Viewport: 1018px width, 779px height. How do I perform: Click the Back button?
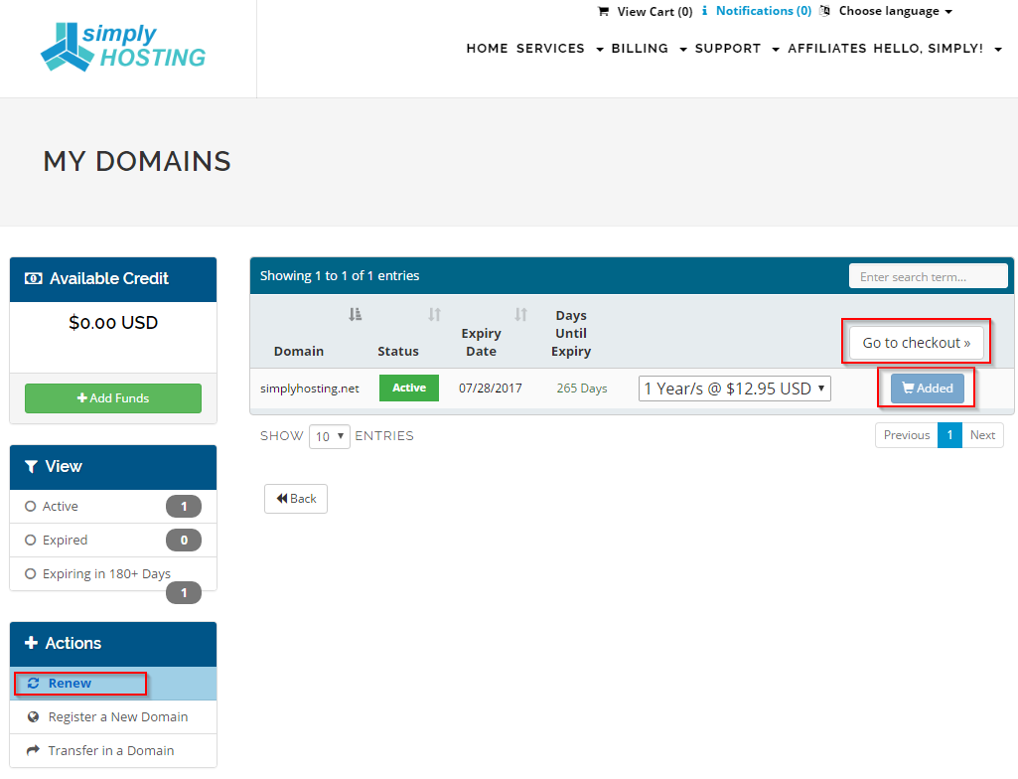[295, 499]
